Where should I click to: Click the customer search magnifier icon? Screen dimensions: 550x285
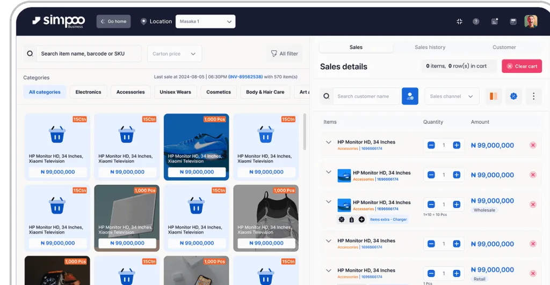326,96
